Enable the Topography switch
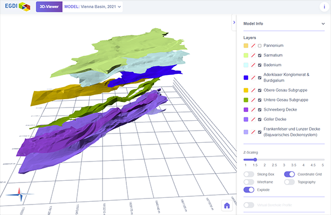 point(290,182)
